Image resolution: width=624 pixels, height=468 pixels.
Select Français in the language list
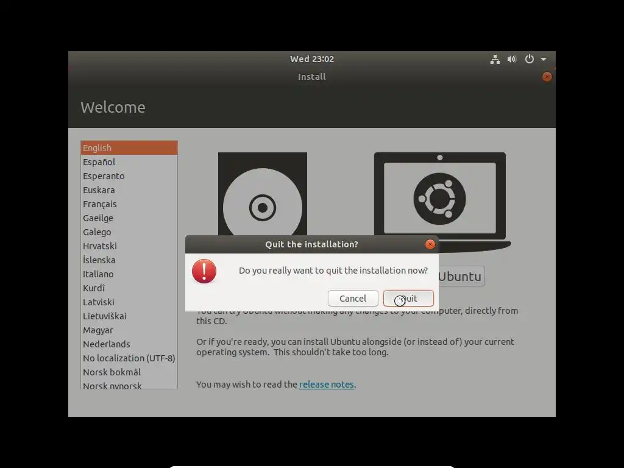click(x=129, y=204)
